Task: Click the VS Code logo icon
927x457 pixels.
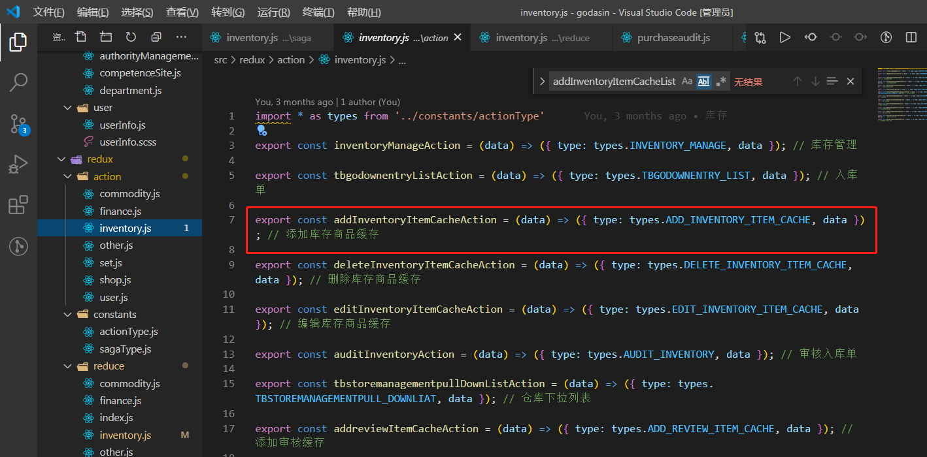Action: pos(13,12)
